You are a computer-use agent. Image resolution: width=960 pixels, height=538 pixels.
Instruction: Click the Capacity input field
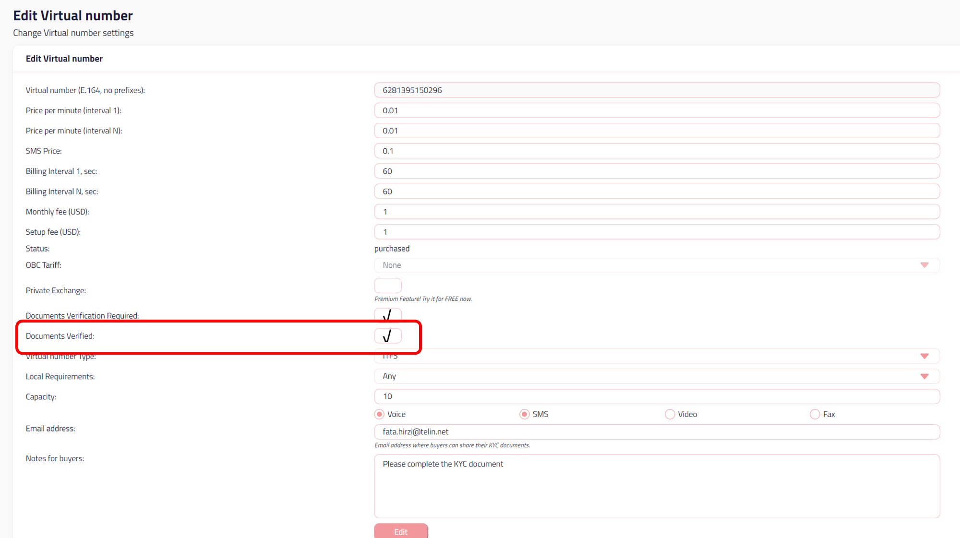coord(656,396)
